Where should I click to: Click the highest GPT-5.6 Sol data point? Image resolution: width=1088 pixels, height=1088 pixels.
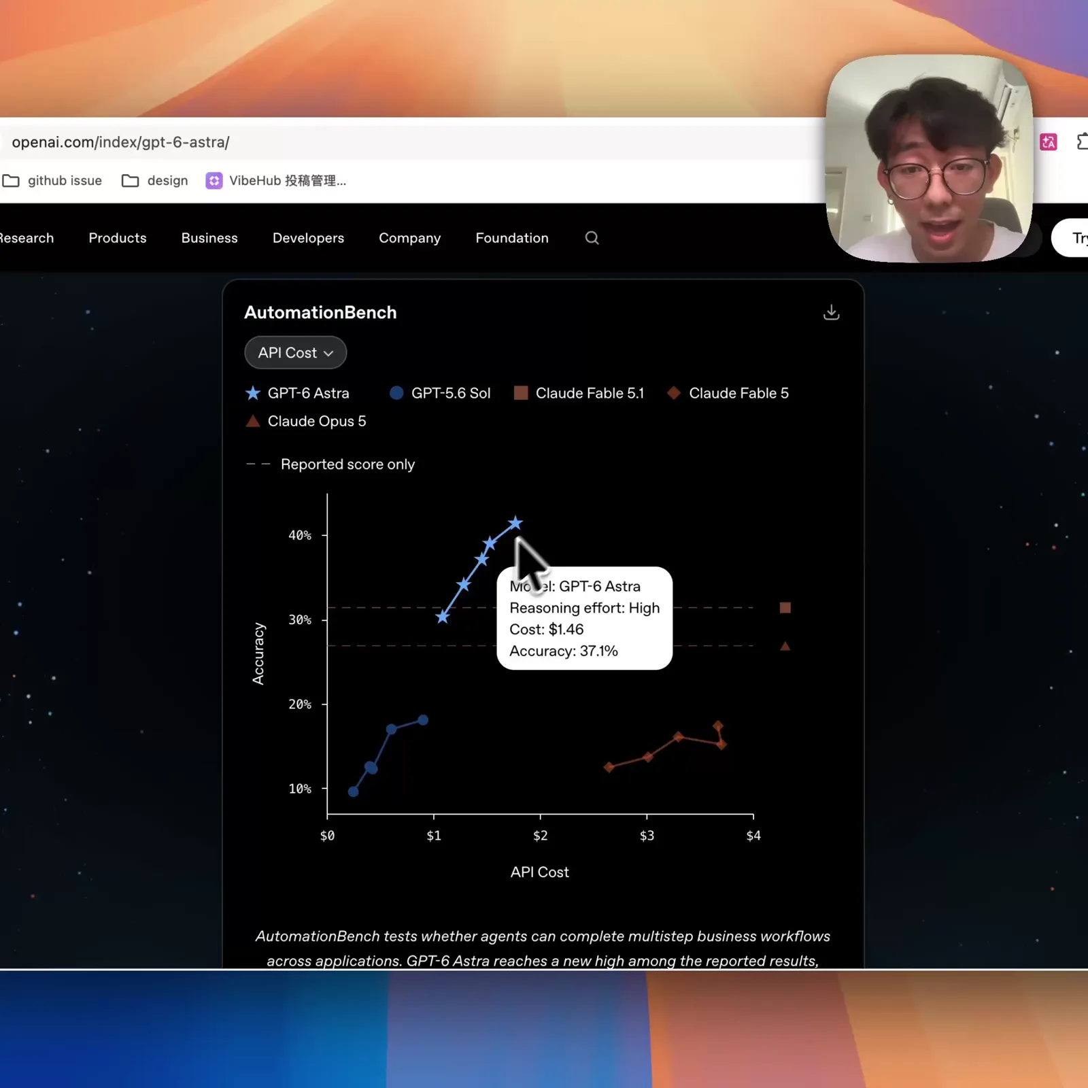[x=423, y=719]
